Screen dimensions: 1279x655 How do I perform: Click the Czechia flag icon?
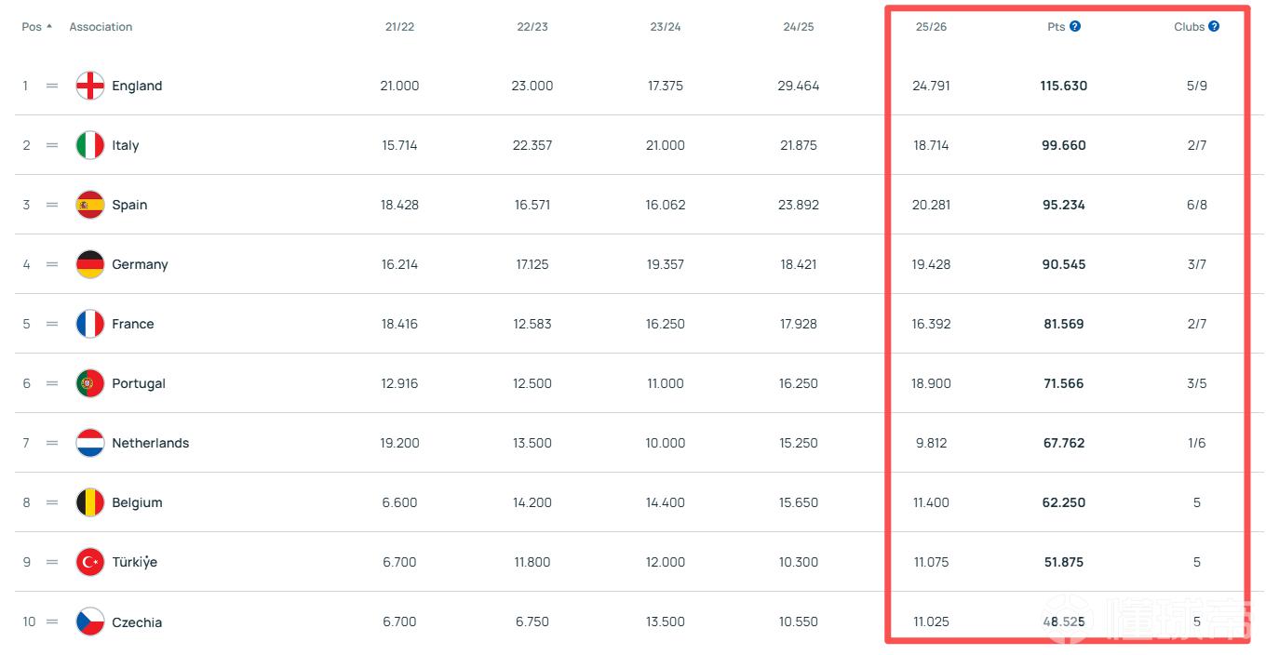point(90,622)
